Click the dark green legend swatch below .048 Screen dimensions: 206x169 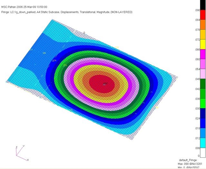click(203, 84)
